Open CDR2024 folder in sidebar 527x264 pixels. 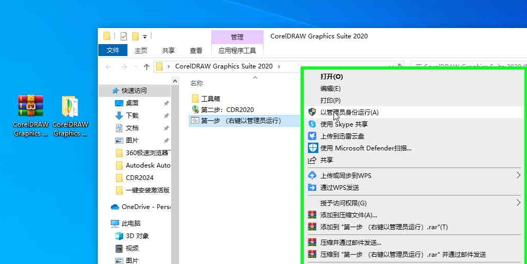pyautogui.click(x=134, y=177)
